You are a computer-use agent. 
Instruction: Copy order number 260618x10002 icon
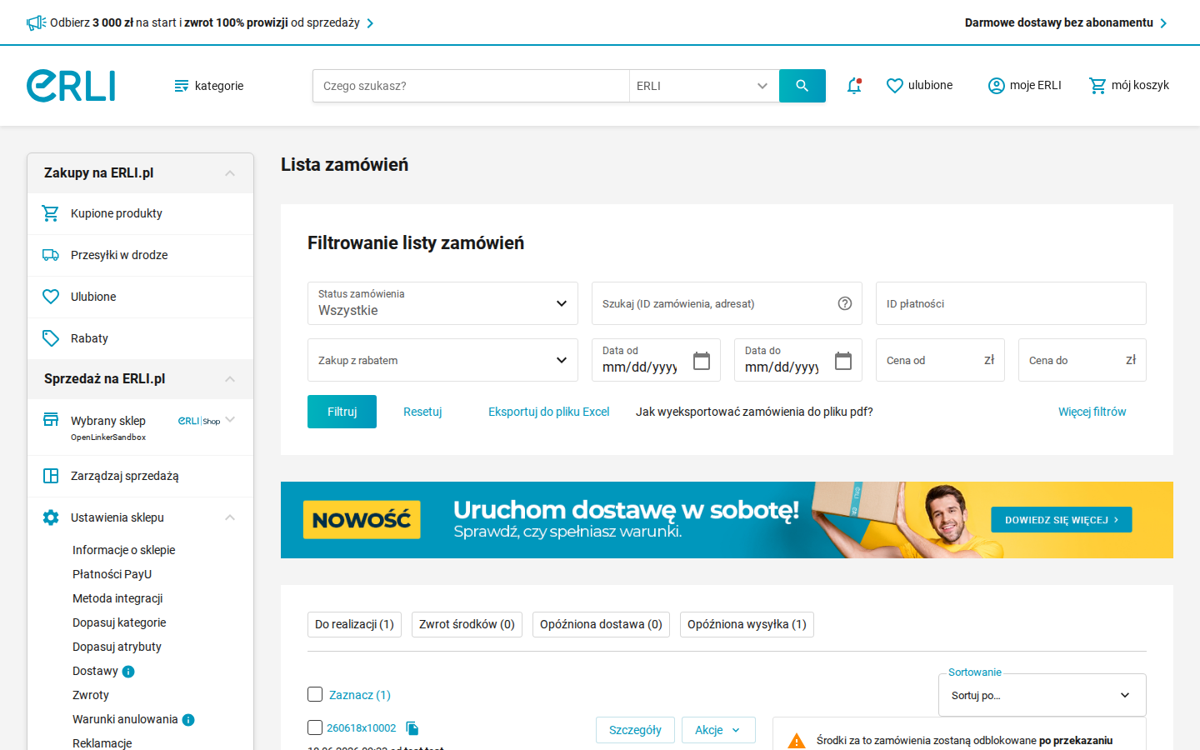(x=412, y=728)
